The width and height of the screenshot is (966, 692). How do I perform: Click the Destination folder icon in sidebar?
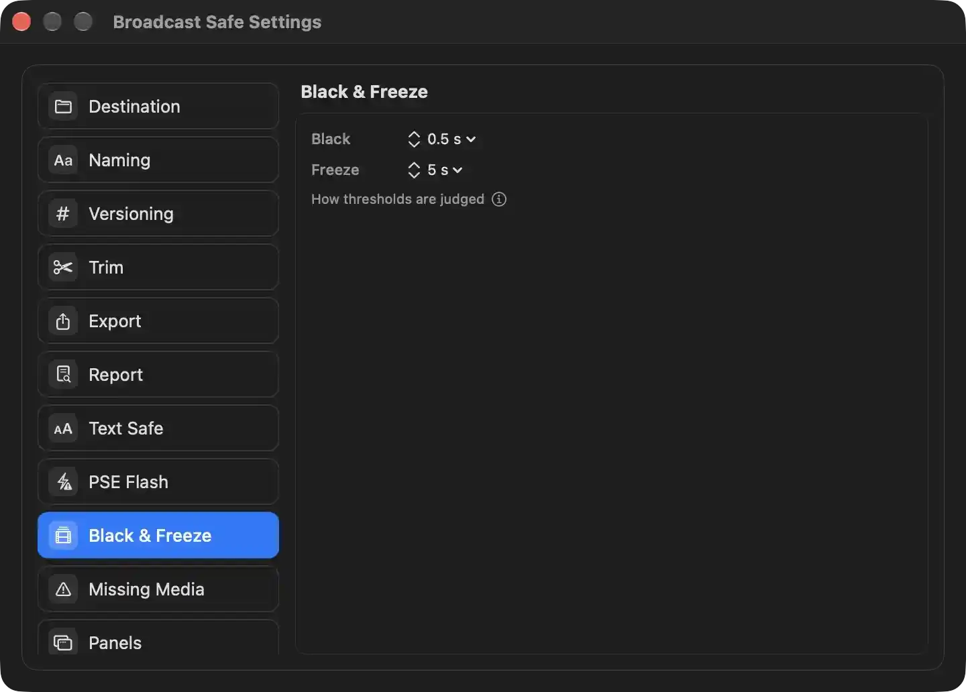63,107
